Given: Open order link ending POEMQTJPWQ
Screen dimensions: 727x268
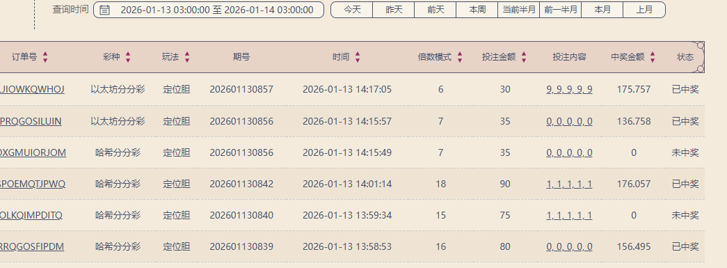Looking at the screenshot, I should (33, 184).
